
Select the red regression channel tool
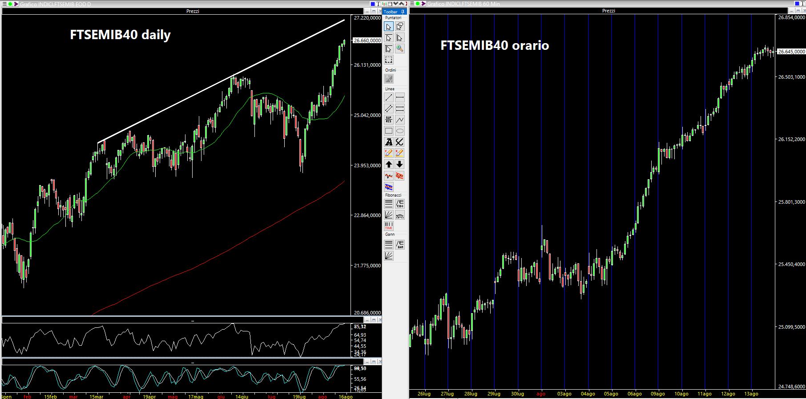(400, 176)
